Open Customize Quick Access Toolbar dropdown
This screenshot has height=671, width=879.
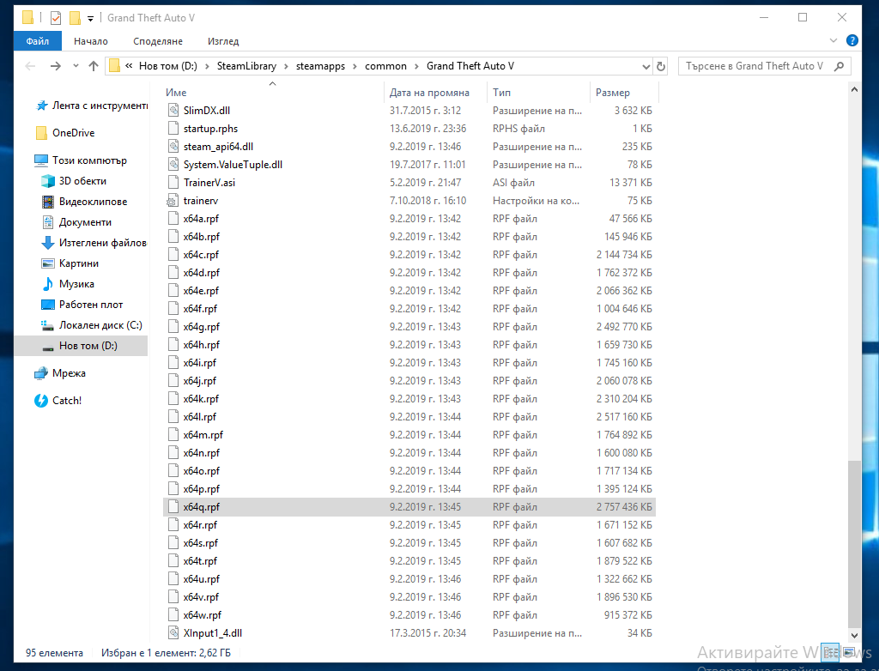(x=90, y=19)
